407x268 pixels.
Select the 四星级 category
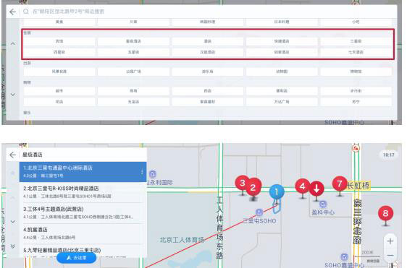[x=59, y=52]
